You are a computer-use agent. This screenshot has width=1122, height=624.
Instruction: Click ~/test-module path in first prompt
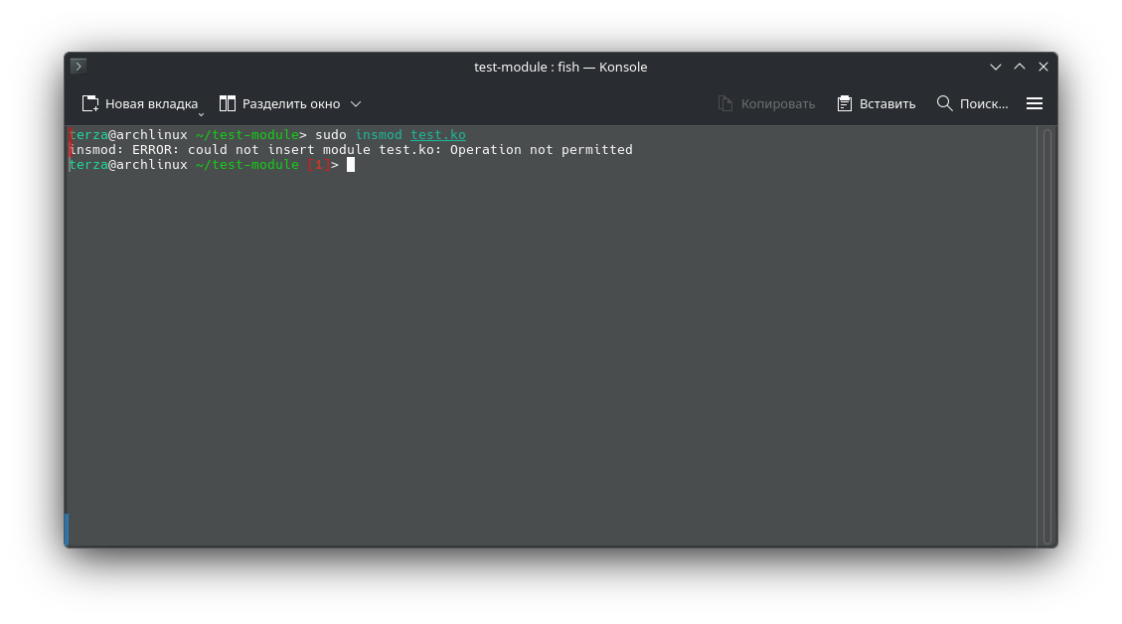246,134
